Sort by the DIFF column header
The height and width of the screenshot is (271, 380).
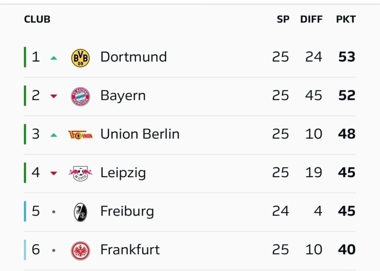(311, 19)
